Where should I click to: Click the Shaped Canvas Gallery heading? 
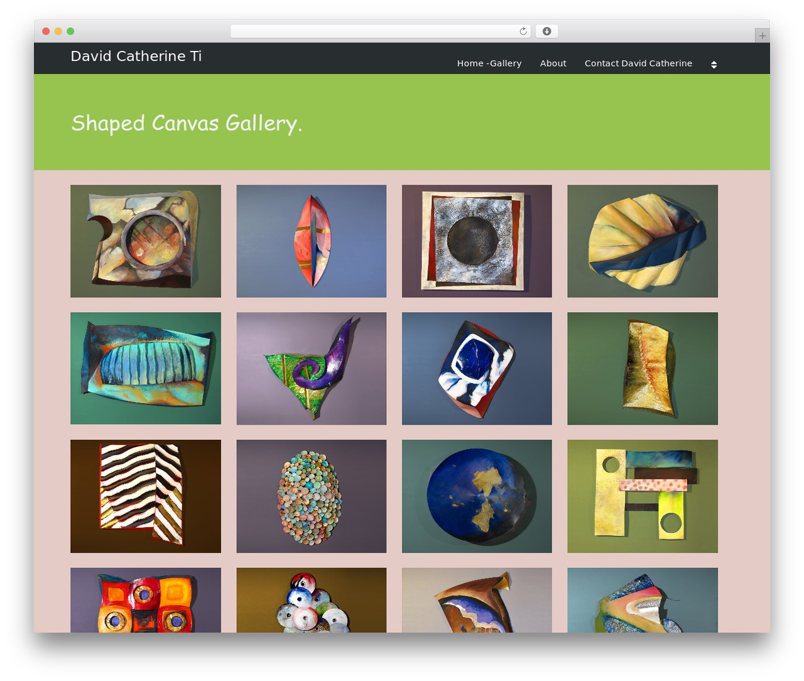pos(187,123)
